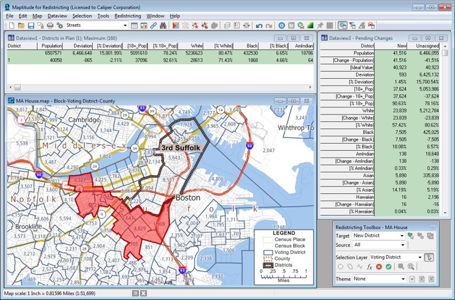Expand the Target district dropdown

pyautogui.click(x=402, y=235)
